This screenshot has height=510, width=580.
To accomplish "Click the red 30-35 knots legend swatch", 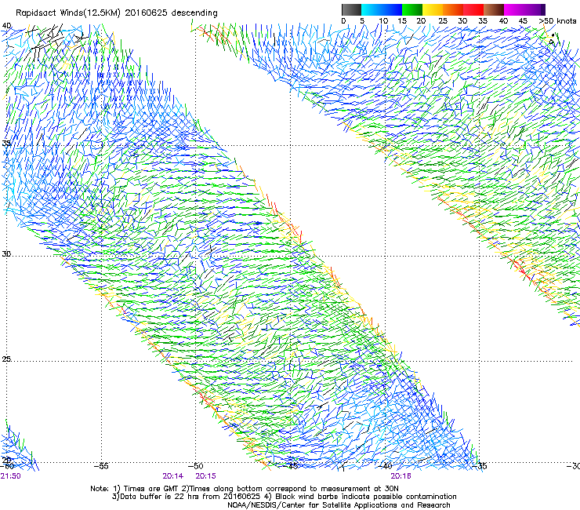I will pyautogui.click(x=473, y=9).
